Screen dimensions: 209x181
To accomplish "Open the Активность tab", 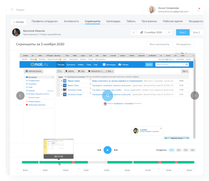I will tap(71, 21).
